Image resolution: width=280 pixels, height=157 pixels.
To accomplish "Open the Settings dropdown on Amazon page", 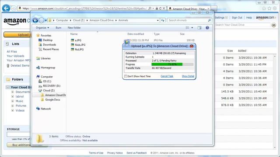I will [221, 17].
